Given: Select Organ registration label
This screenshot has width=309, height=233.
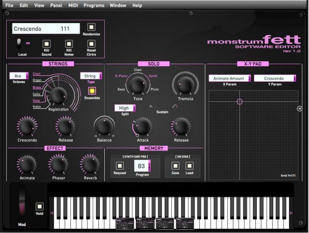Looking at the screenshot, I should tap(37, 80).
